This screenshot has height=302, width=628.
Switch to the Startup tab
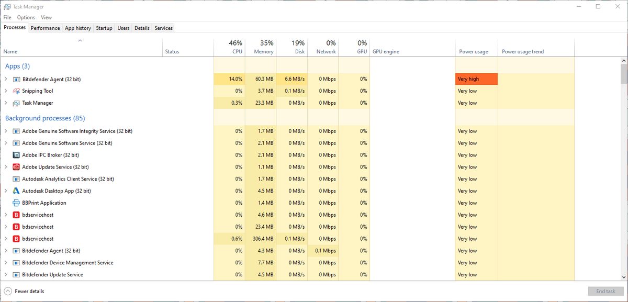pyautogui.click(x=104, y=28)
